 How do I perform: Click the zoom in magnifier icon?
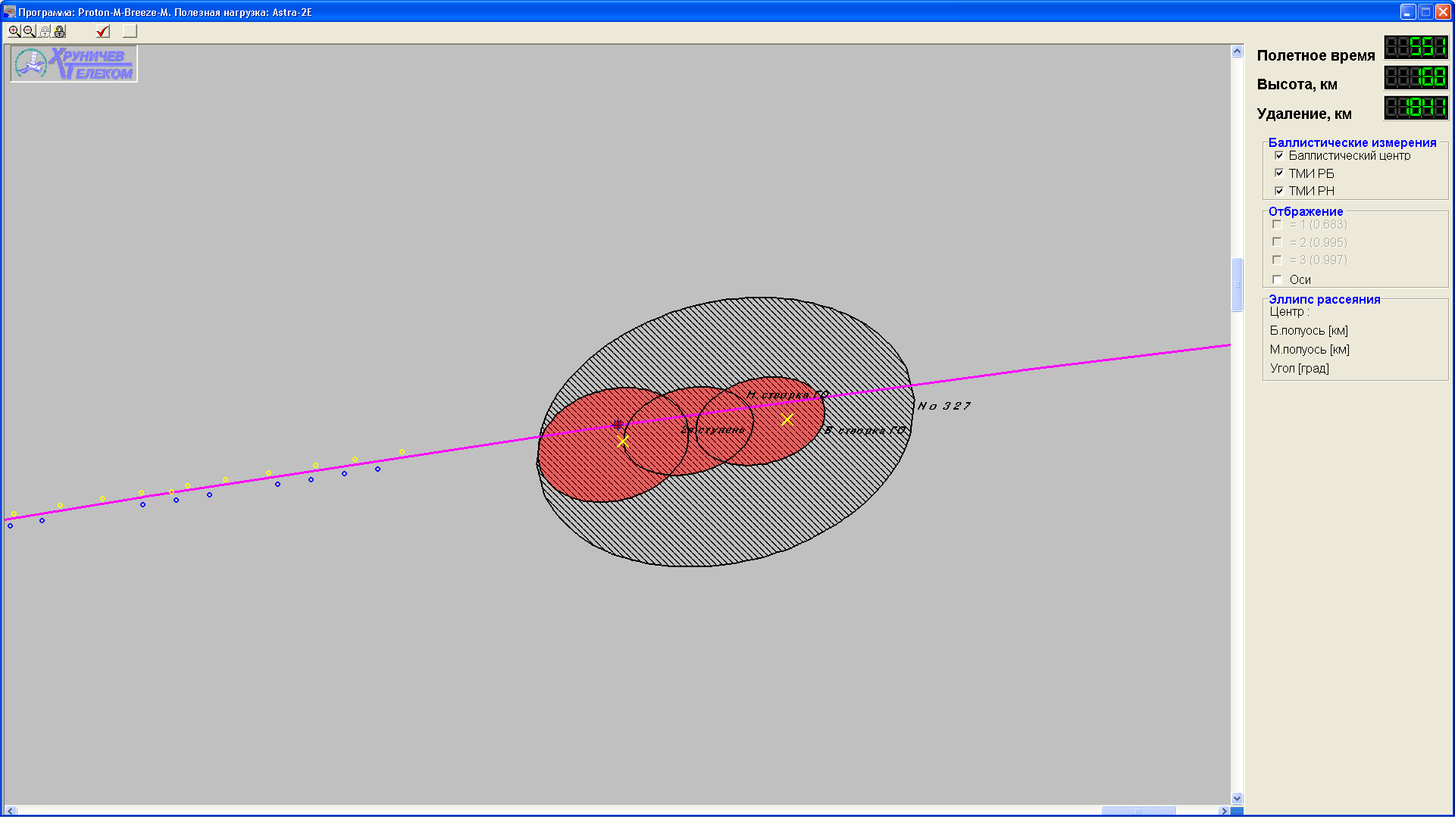[14, 31]
